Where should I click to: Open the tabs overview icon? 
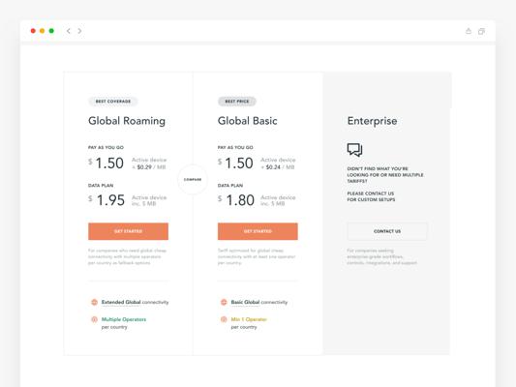click(481, 31)
